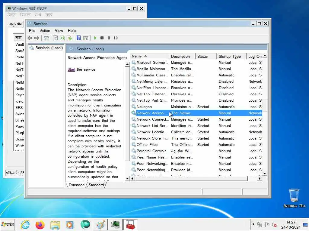Image resolution: width=309 pixels, height=231 pixels.
Task: Select the Peer Name Res... service row
Action: pos(196,157)
